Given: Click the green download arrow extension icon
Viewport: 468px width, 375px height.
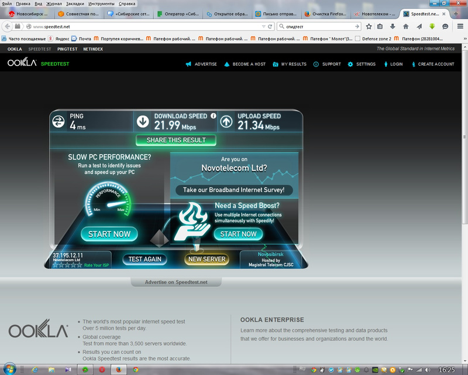Looking at the screenshot, I should click(x=432, y=26).
